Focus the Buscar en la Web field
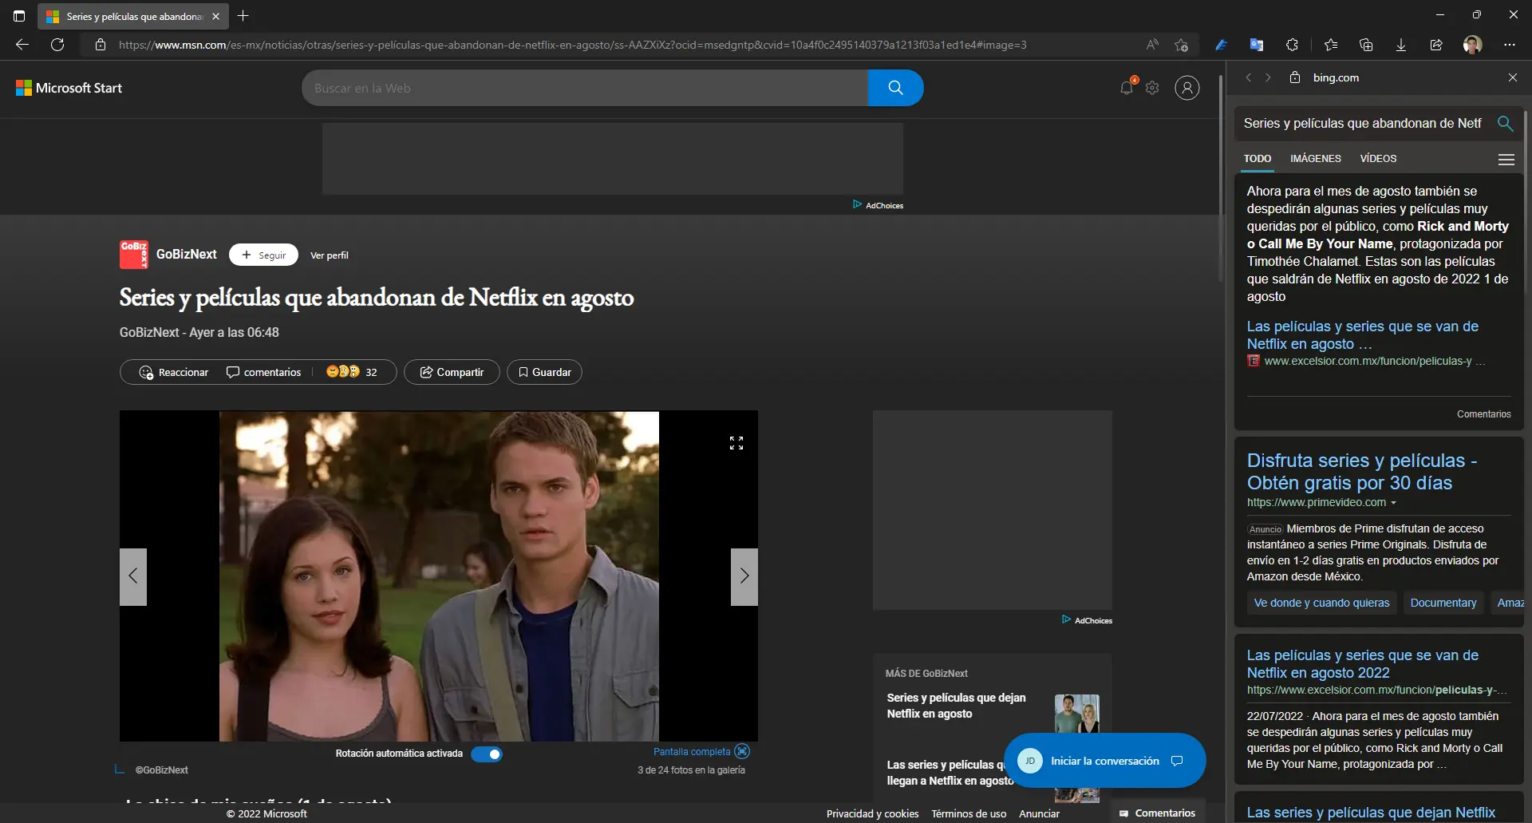This screenshot has width=1532, height=823. click(x=584, y=88)
